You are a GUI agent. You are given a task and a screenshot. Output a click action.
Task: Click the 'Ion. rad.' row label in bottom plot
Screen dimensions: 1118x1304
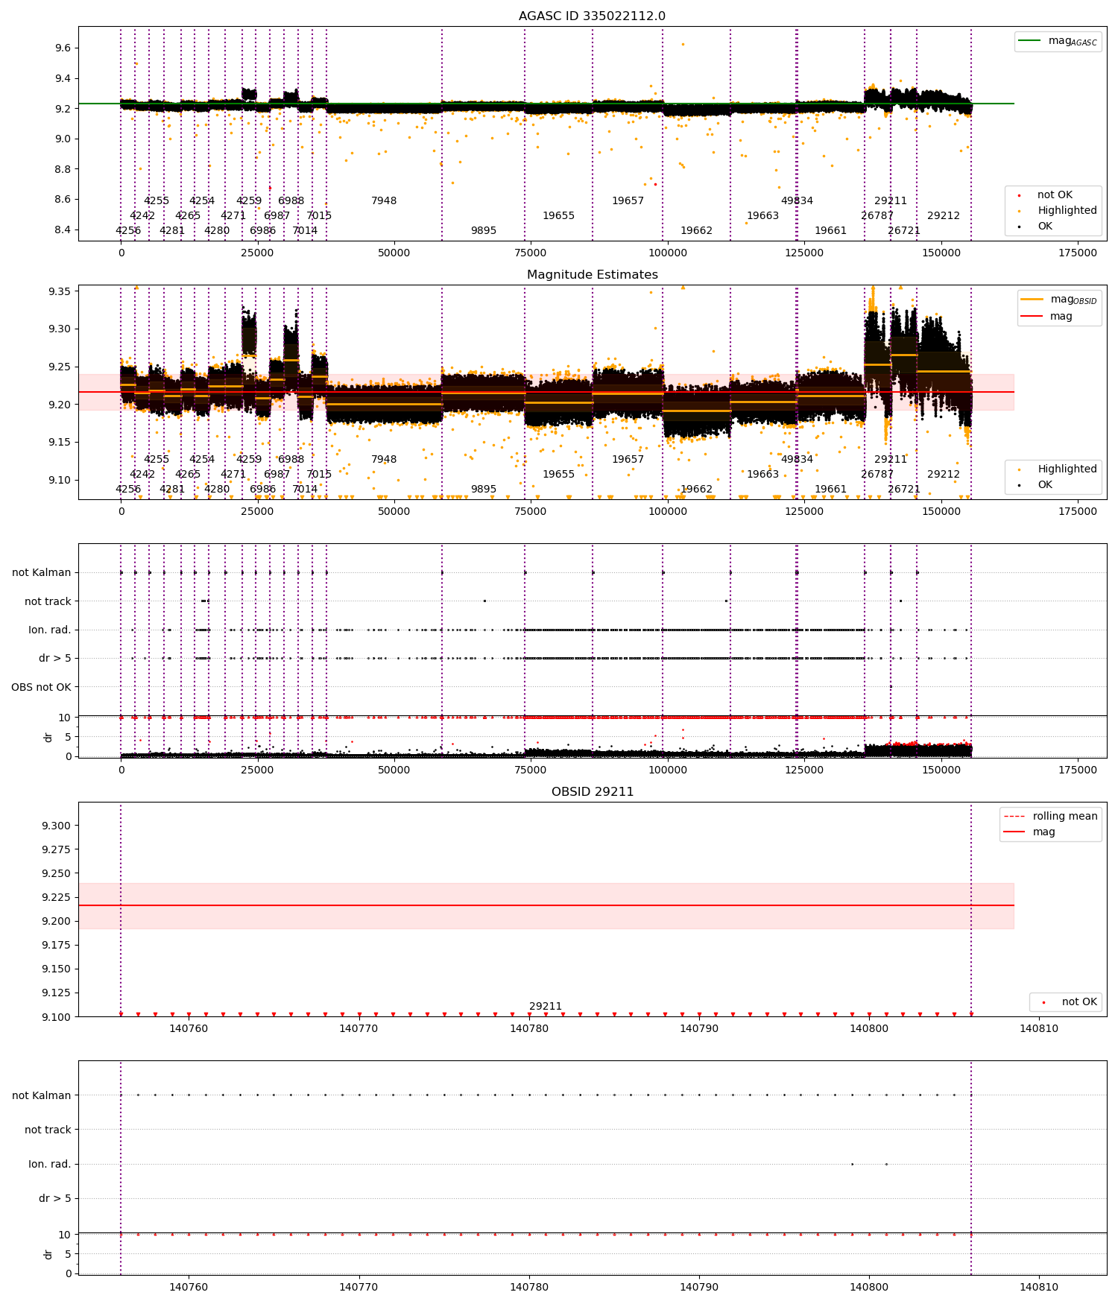click(x=50, y=1164)
